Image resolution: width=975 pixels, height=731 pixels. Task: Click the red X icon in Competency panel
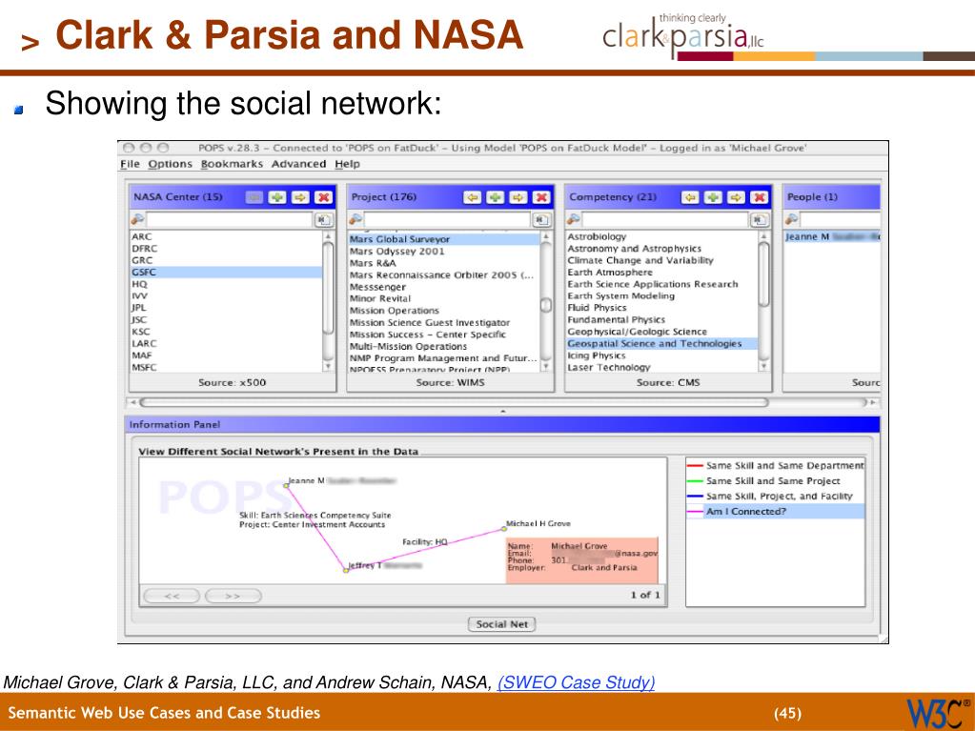click(x=760, y=197)
